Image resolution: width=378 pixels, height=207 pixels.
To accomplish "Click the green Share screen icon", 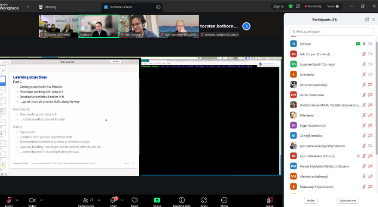I will click(157, 200).
